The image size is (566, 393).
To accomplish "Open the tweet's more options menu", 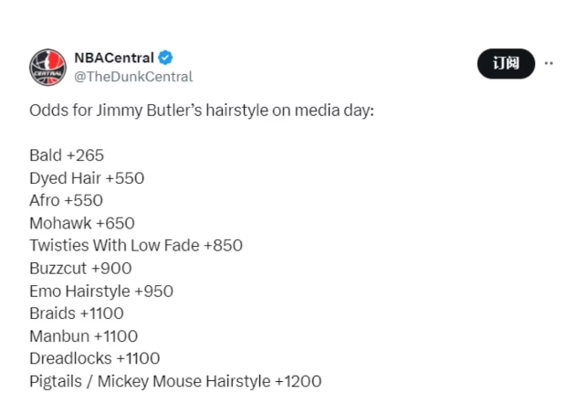I will click(549, 63).
